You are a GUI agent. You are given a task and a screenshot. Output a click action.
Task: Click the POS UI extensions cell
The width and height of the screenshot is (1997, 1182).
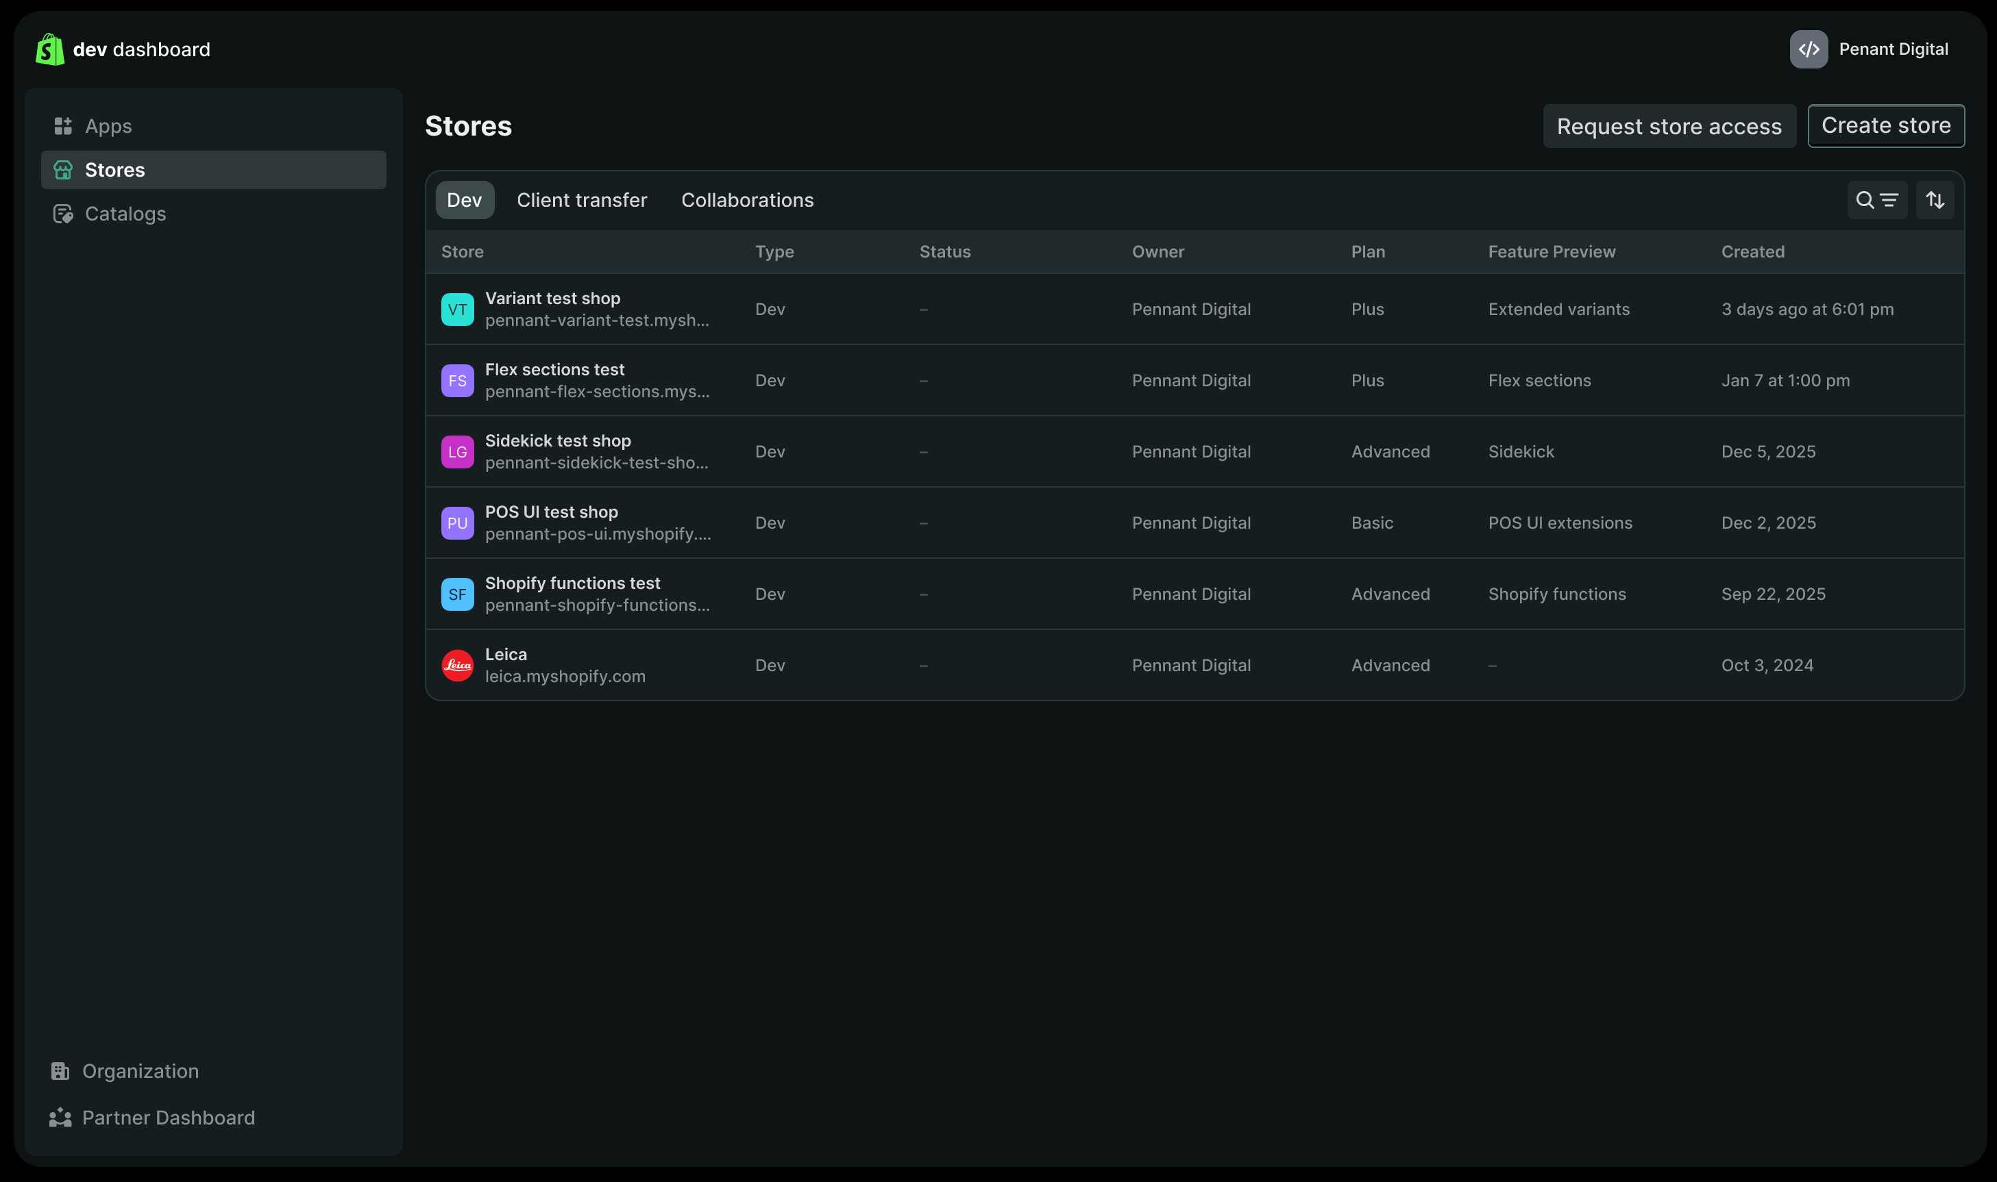[x=1560, y=523]
